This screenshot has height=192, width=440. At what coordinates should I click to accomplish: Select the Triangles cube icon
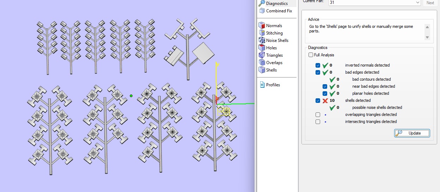point(262,55)
